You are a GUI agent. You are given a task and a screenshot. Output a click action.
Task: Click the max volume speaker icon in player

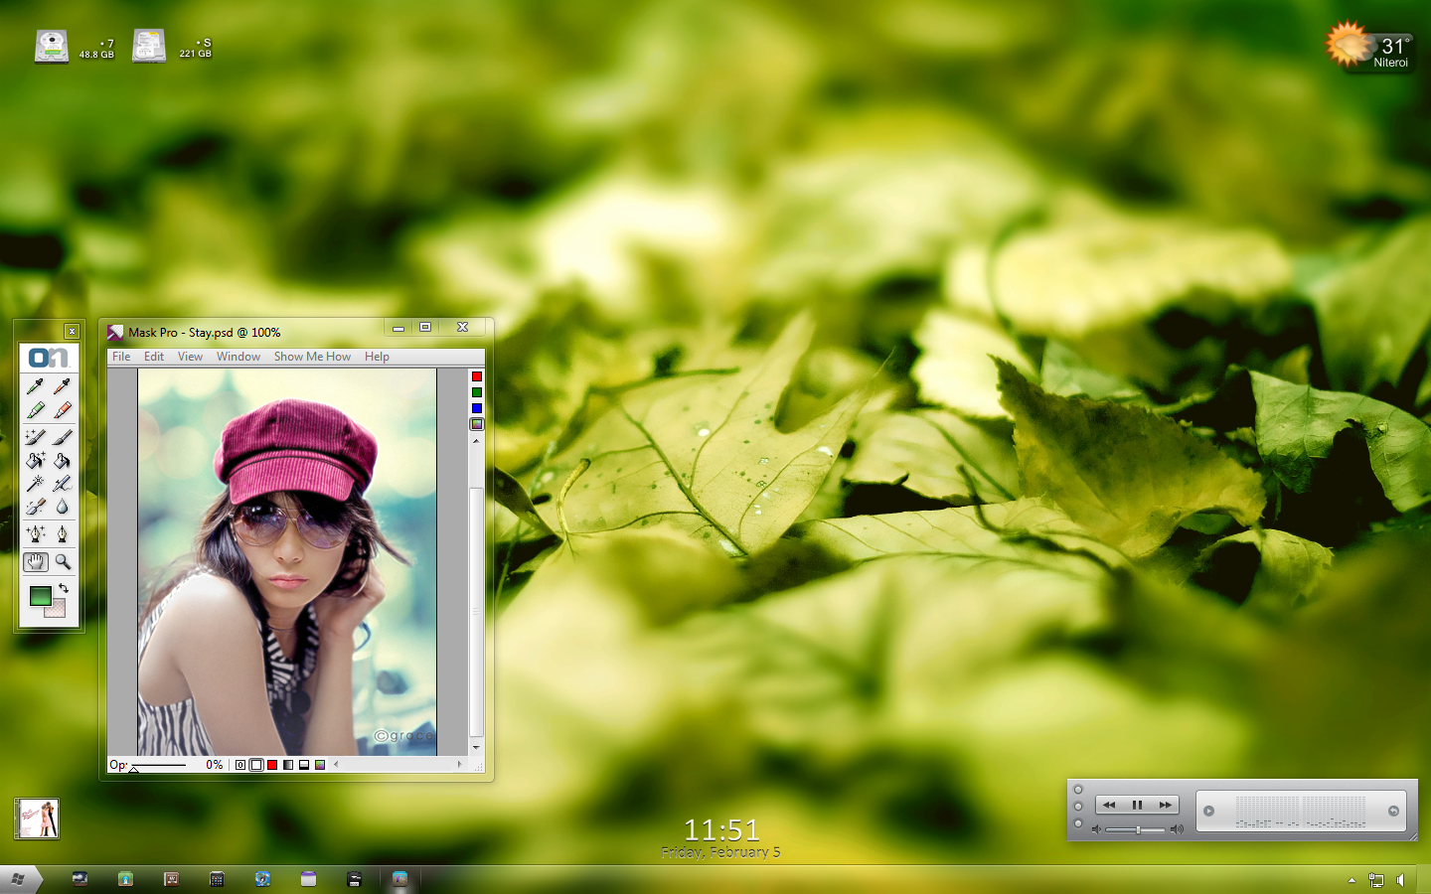pos(1177,829)
